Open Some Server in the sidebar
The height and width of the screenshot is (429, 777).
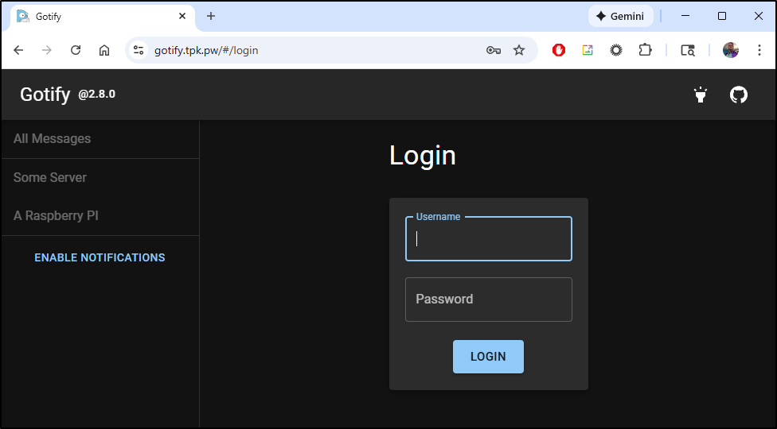[x=50, y=177]
